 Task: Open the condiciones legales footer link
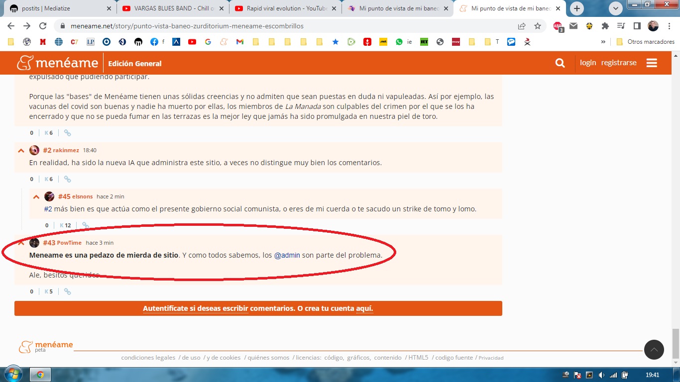148,358
